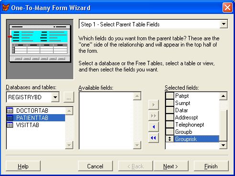Viewport: 235px width, 176px height.
Task: Click the mover handle beside Grouprisk
Action: [x=170, y=139]
